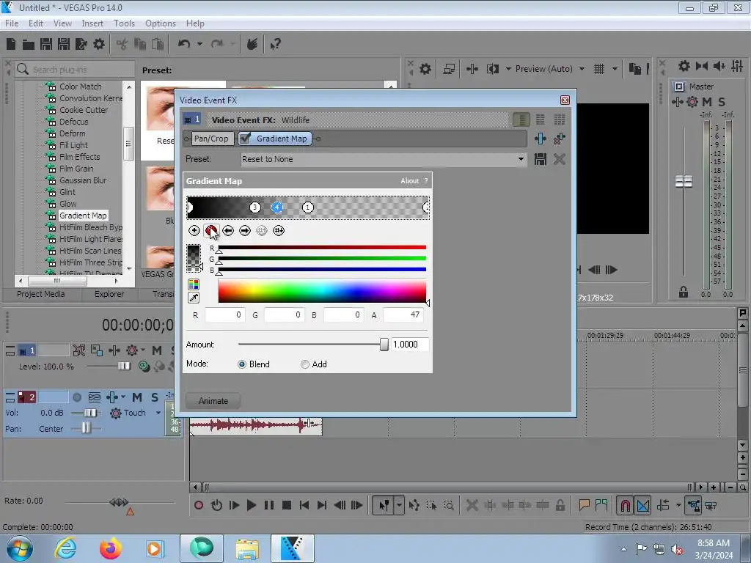Image resolution: width=751 pixels, height=563 pixels.
Task: Save the project from main toolbar
Action: coord(46,45)
